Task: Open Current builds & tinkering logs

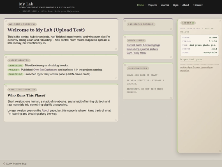Action: [143, 45]
